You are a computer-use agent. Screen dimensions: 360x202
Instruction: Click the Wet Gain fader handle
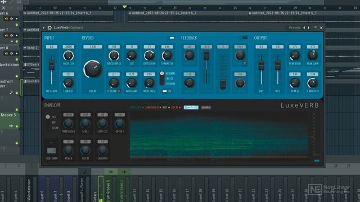pyautogui.click(x=52, y=65)
